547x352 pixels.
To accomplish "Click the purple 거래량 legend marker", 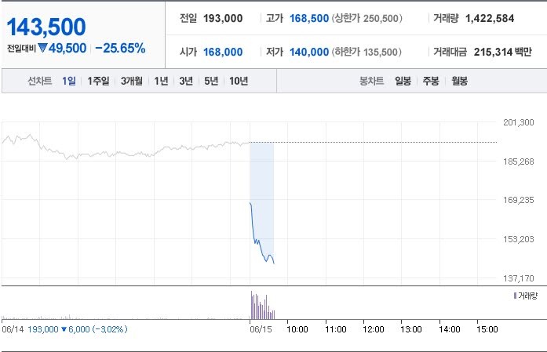I will coord(515,296).
